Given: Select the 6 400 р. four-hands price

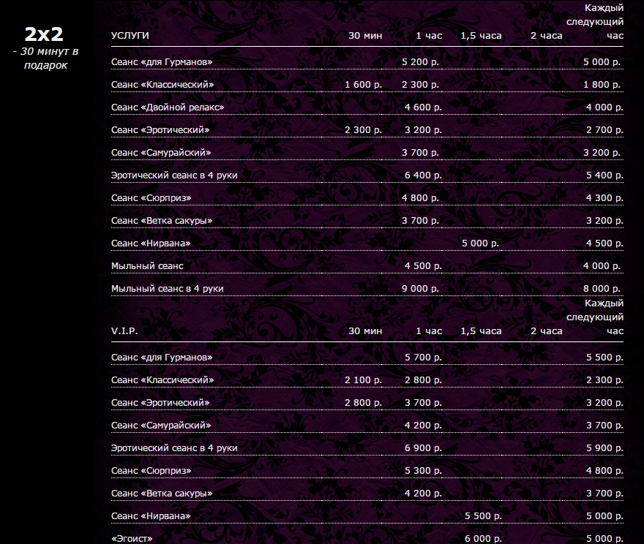Looking at the screenshot, I should (423, 175).
